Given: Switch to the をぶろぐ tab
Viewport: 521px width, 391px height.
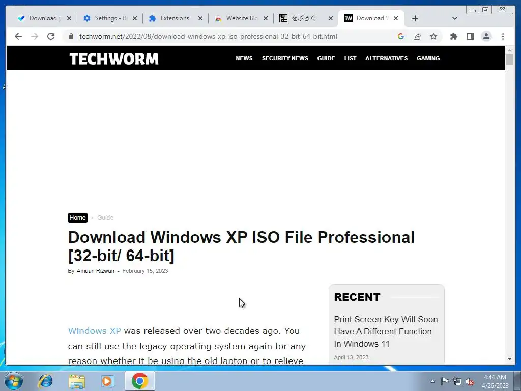Looking at the screenshot, I should click(302, 18).
